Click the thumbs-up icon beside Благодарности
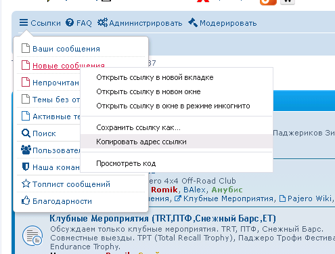 pyautogui.click(x=26, y=200)
